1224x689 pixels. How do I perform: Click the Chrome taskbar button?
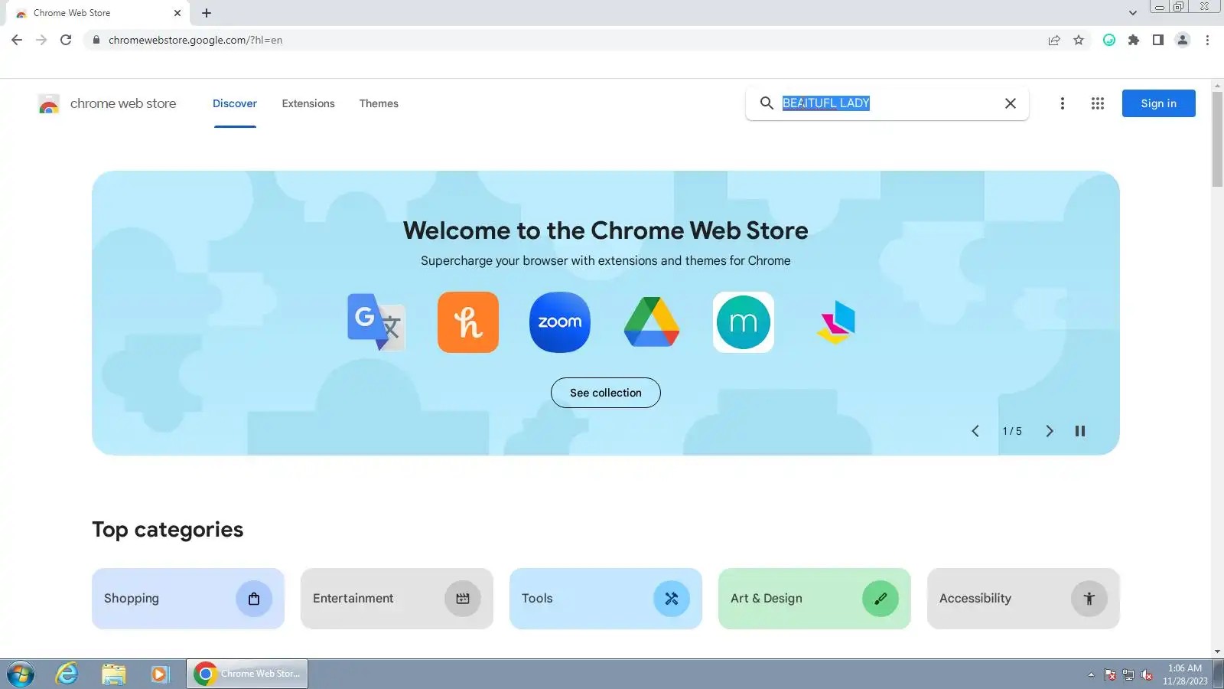(x=247, y=674)
